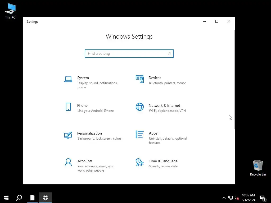The image size is (271, 203).
Task: Click 'Display, sound, notifications, power' text
Action: pyautogui.click(x=97, y=85)
